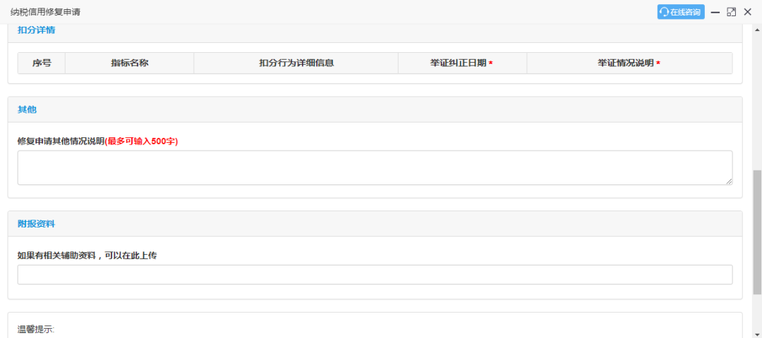Click the vertical scrollbar thumb
This screenshot has width=762, height=338.
pyautogui.click(x=757, y=232)
